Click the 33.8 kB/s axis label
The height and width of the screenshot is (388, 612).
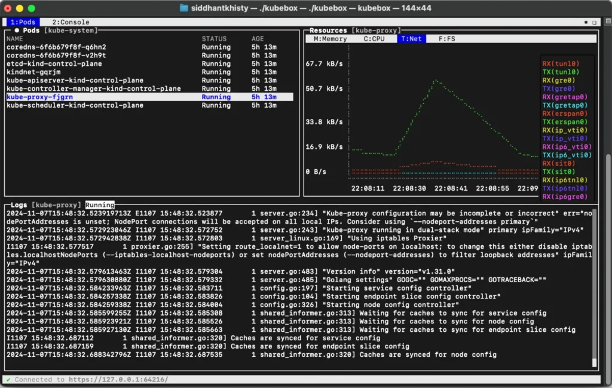point(325,122)
